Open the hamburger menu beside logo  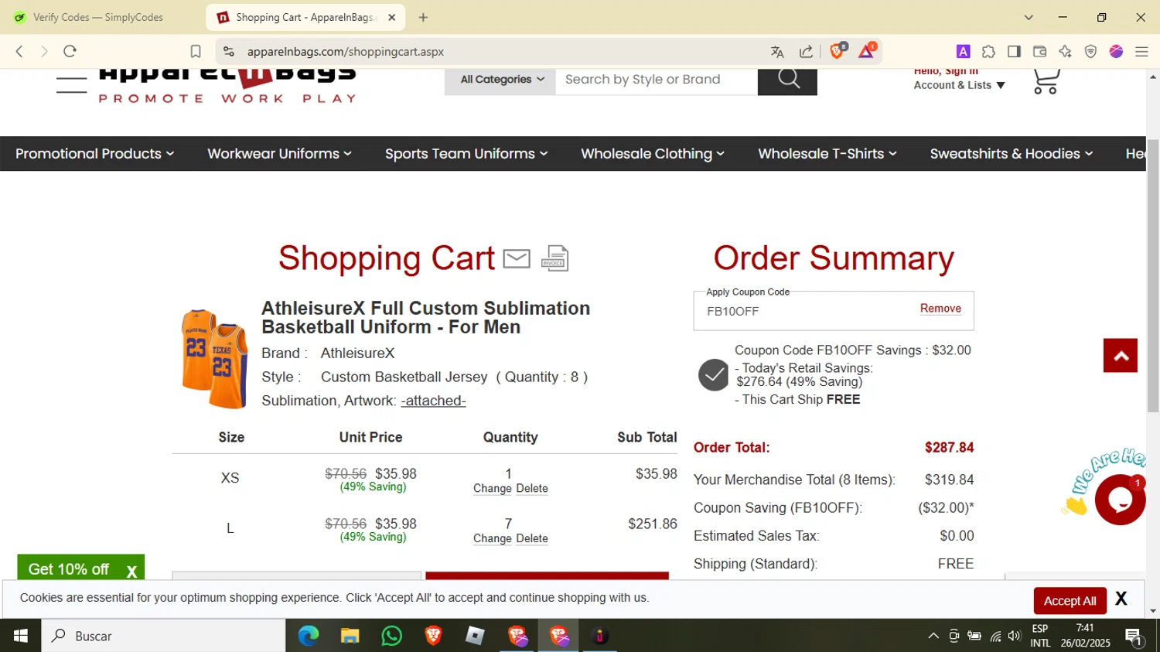pos(71,84)
